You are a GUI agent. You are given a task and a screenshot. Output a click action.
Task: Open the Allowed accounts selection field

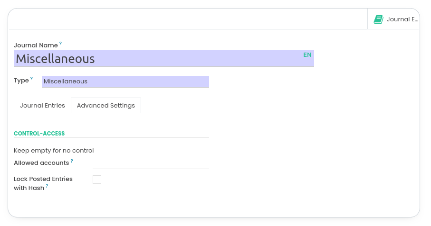click(151, 163)
